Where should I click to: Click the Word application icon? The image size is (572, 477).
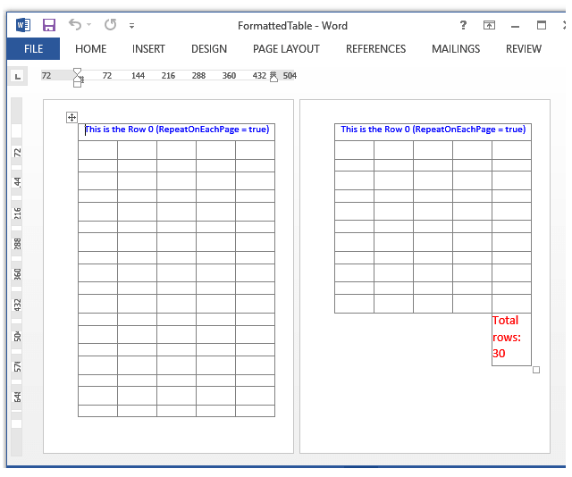pos(23,25)
